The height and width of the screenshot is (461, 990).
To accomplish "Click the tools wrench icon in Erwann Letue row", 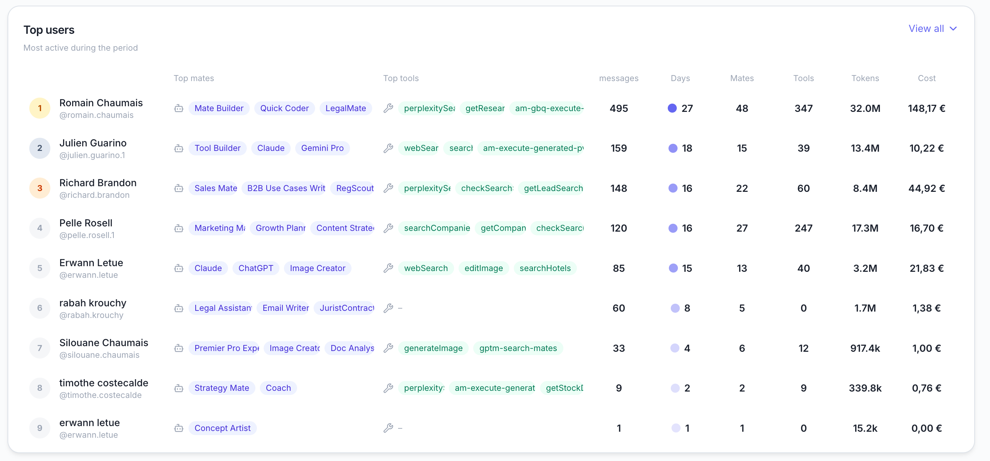I will [388, 268].
